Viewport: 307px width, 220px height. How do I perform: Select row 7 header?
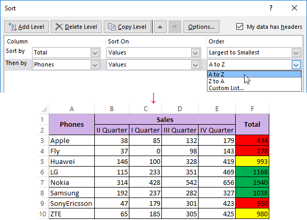point(42,182)
